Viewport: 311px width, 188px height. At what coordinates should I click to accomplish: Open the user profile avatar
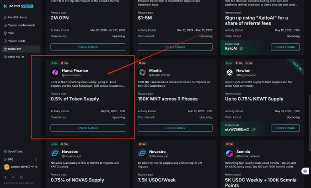(6, 167)
